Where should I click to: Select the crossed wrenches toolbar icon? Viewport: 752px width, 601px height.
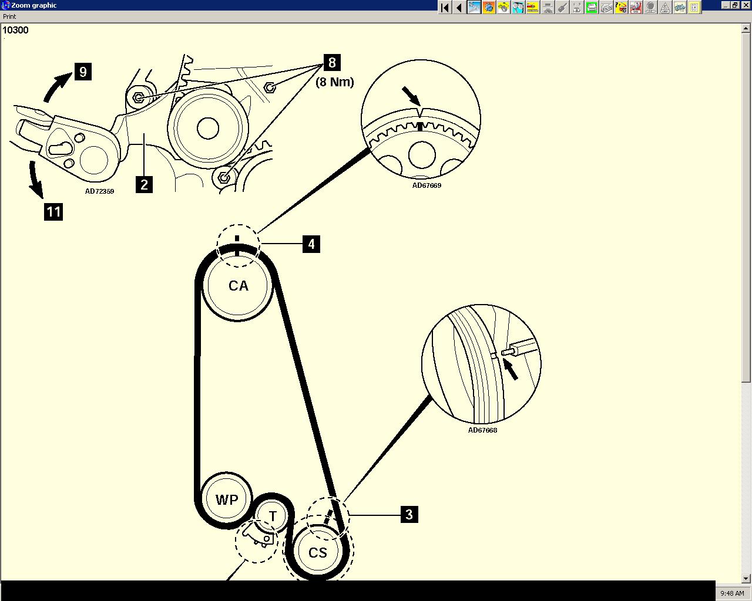tap(474, 7)
